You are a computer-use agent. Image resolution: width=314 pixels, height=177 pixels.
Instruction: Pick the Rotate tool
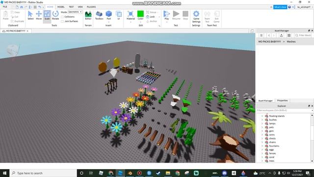pyautogui.click(x=55, y=15)
